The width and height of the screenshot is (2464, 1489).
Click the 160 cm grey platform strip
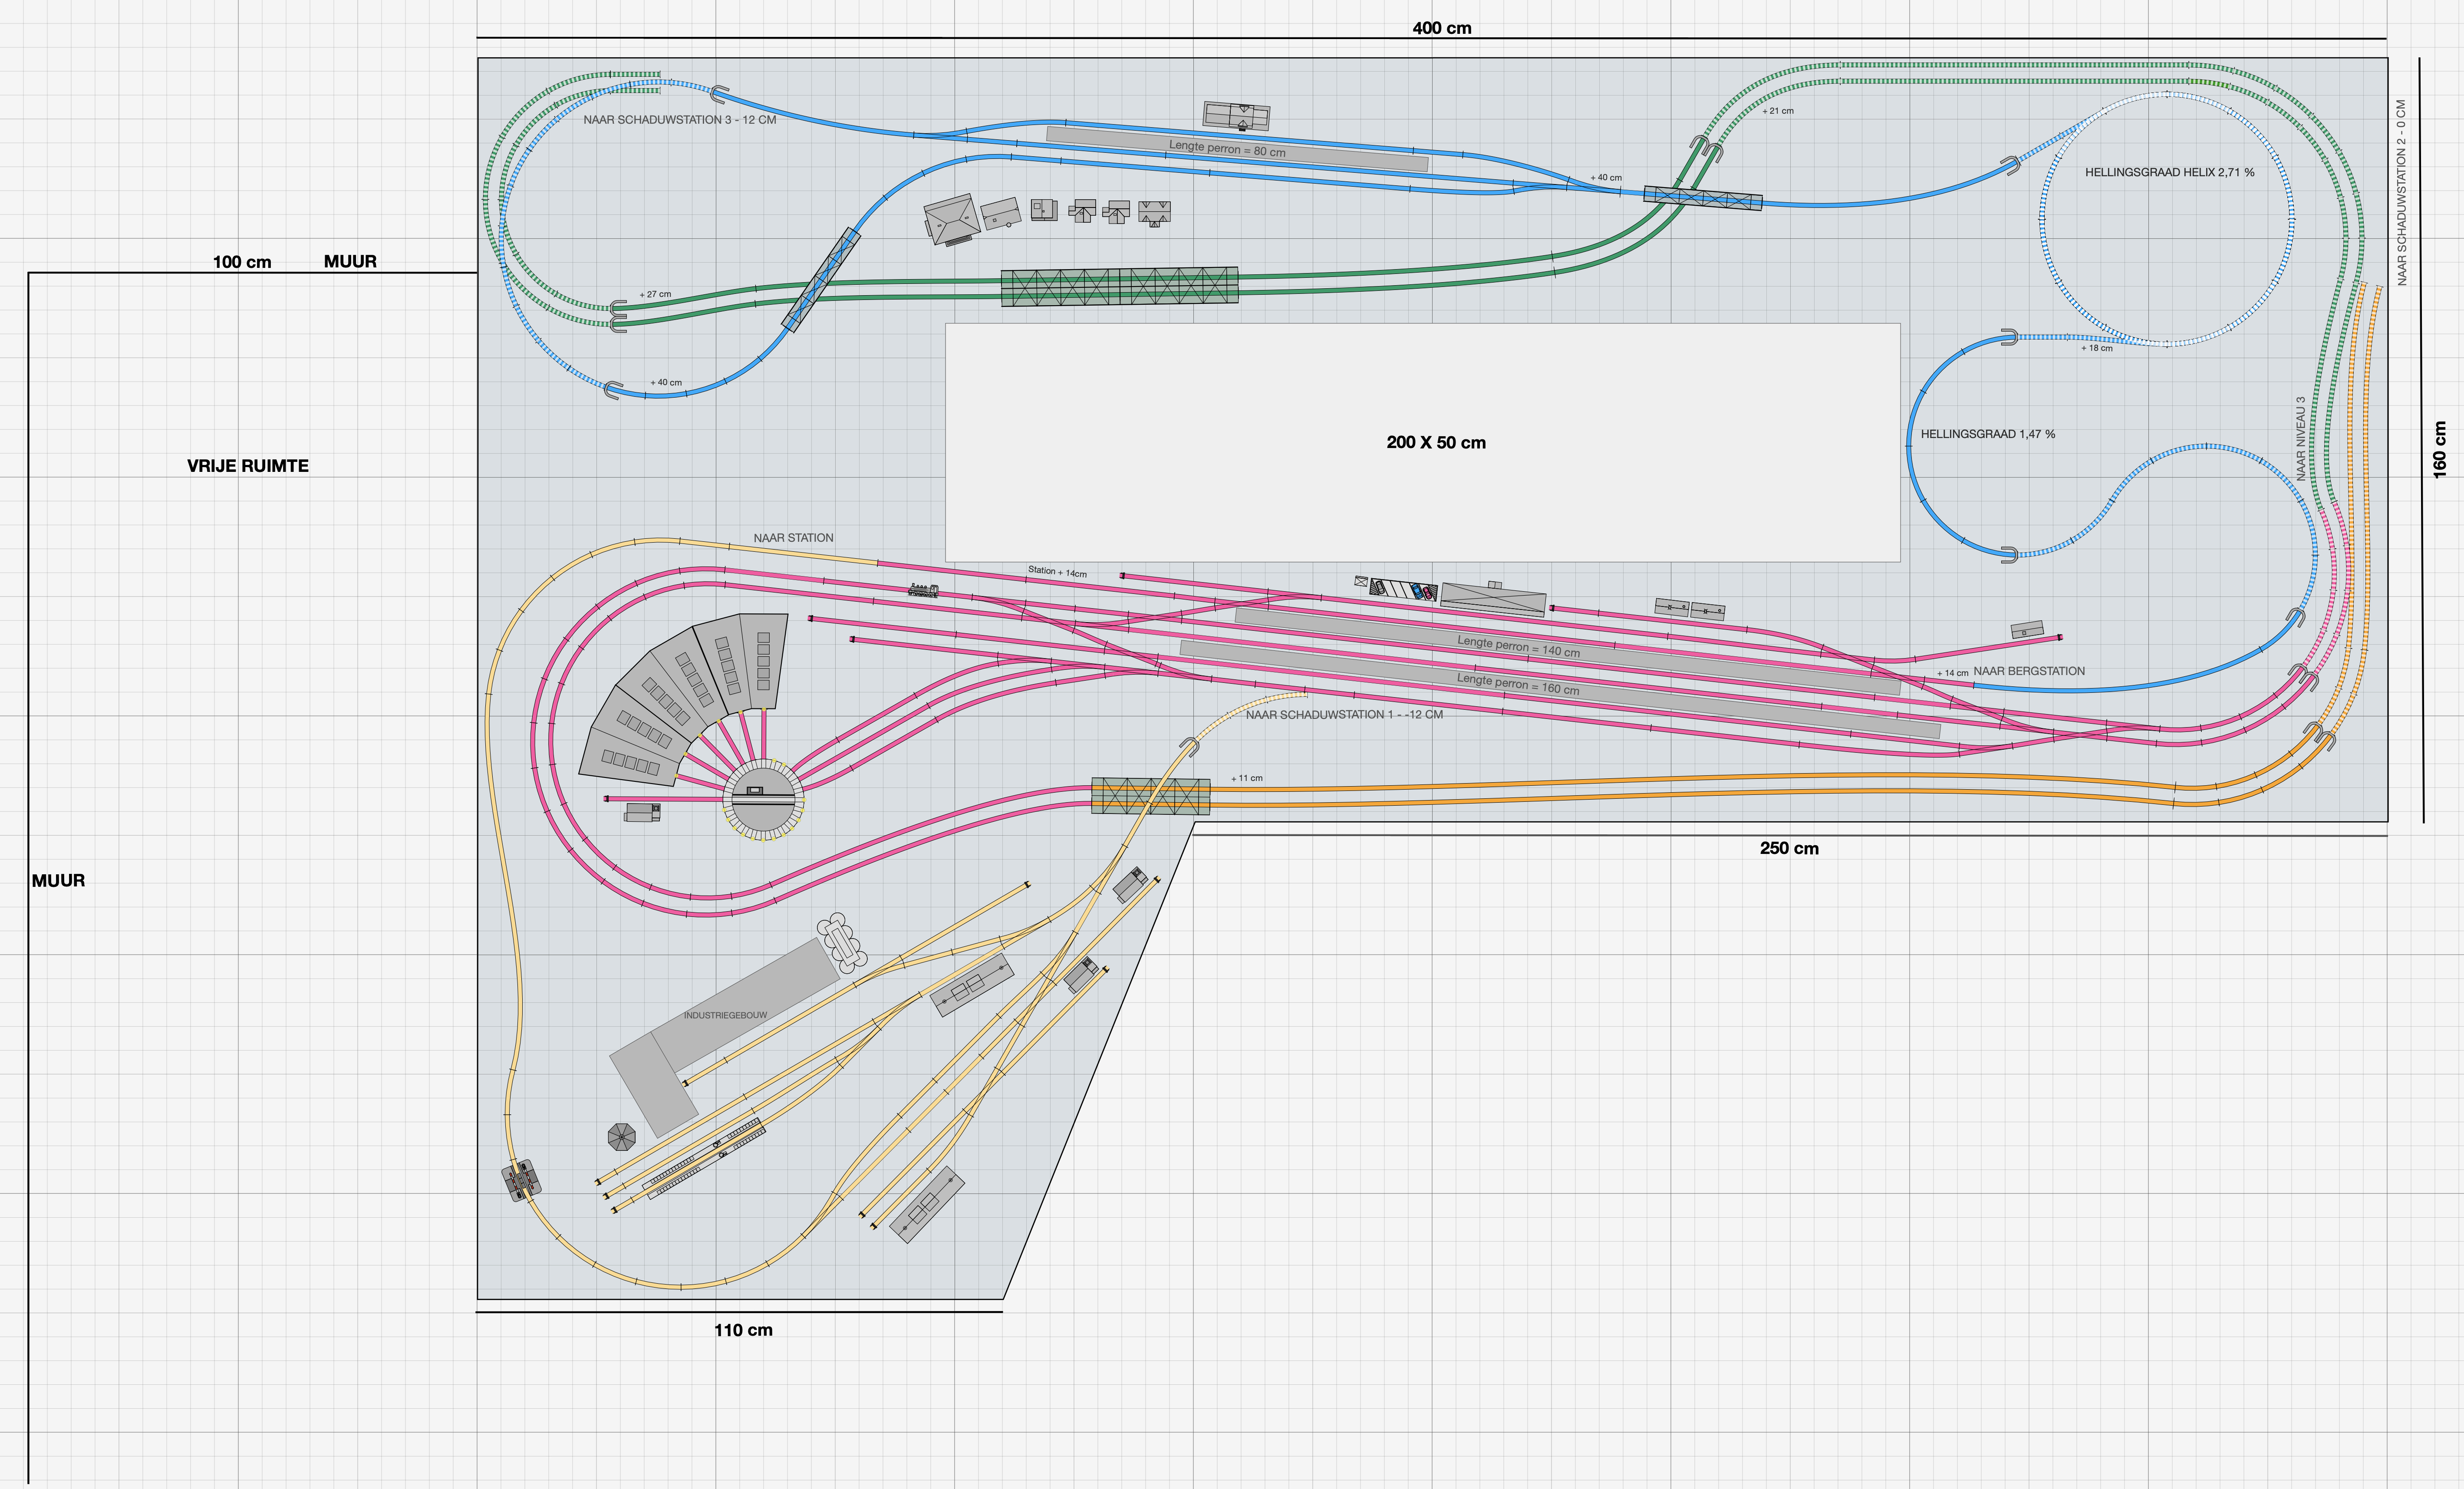tap(1560, 689)
